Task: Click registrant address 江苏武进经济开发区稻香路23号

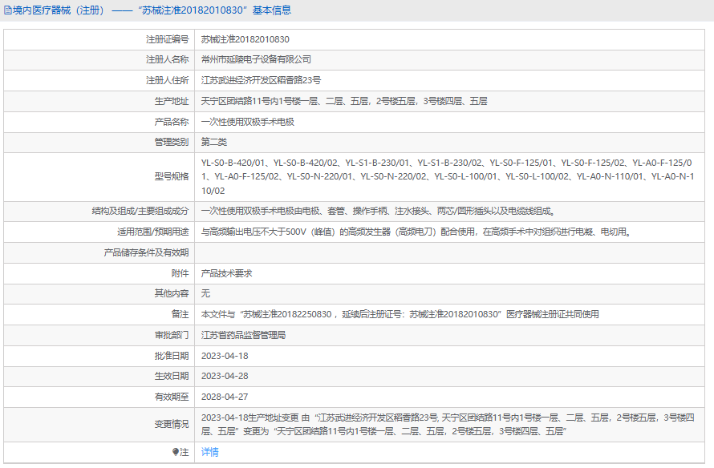Action: (261, 80)
